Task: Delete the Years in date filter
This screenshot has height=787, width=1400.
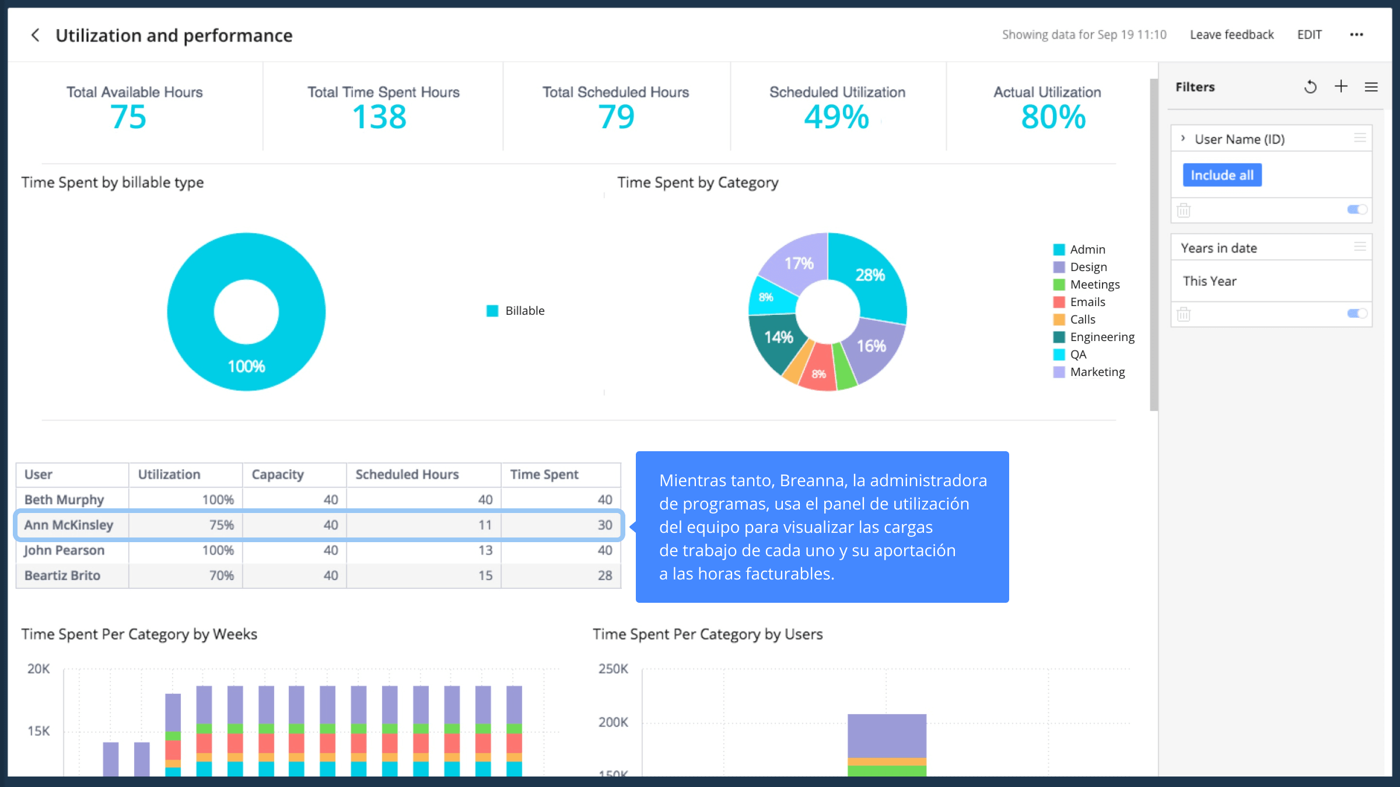Action: [x=1184, y=314]
